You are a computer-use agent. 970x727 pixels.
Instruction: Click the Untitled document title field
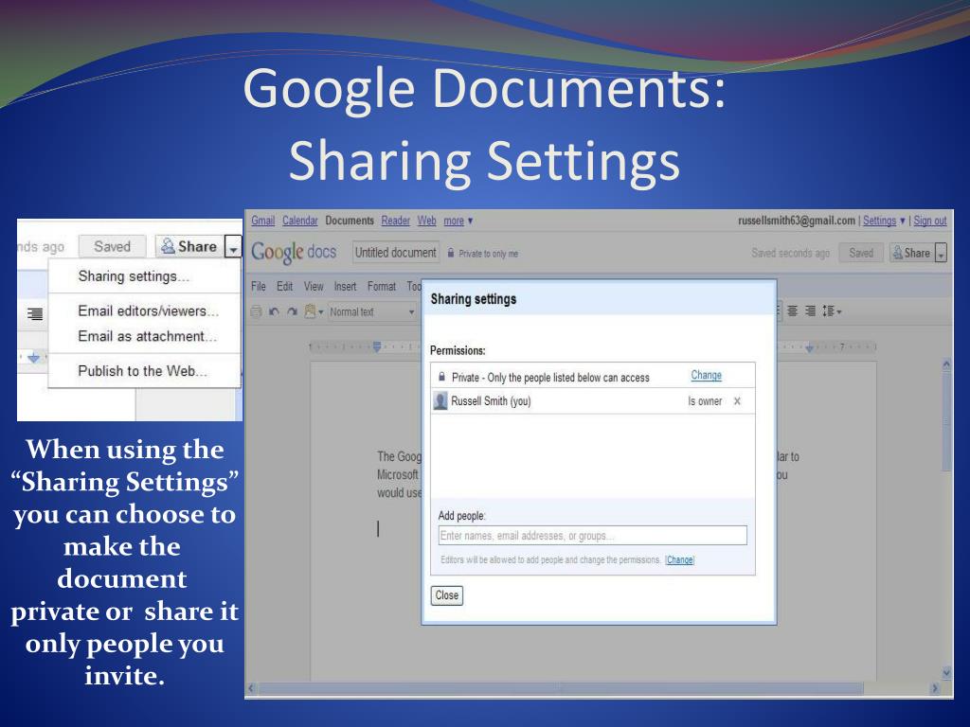396,252
